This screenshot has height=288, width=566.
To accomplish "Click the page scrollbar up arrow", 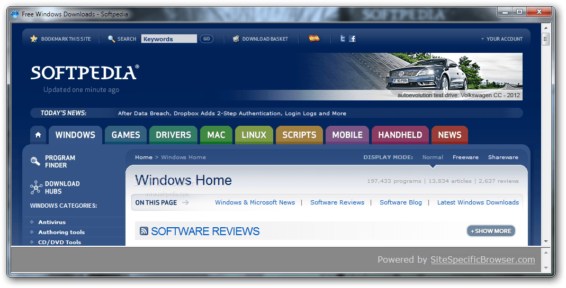I will coord(546,28).
